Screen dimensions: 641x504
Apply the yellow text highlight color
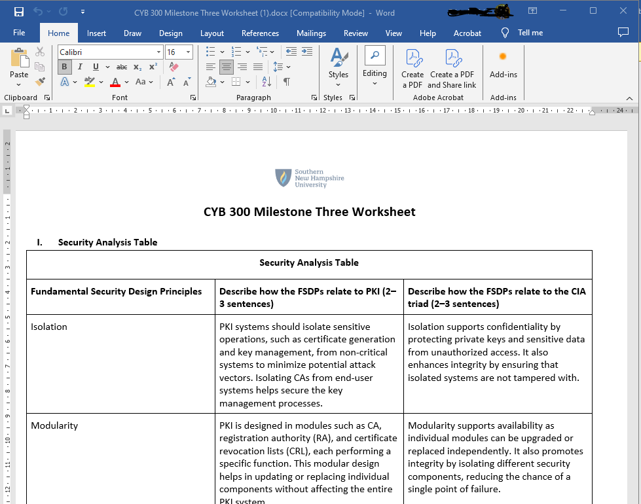click(x=90, y=82)
